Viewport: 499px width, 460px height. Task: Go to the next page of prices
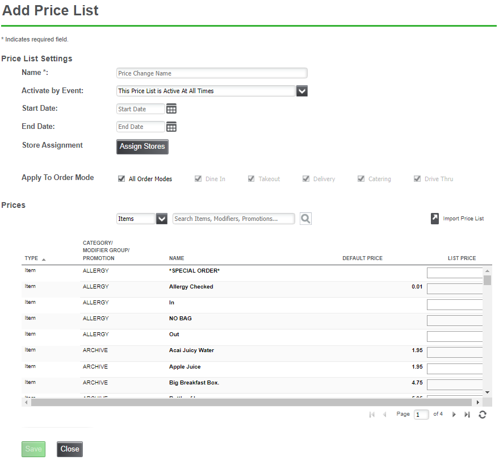tap(454, 415)
